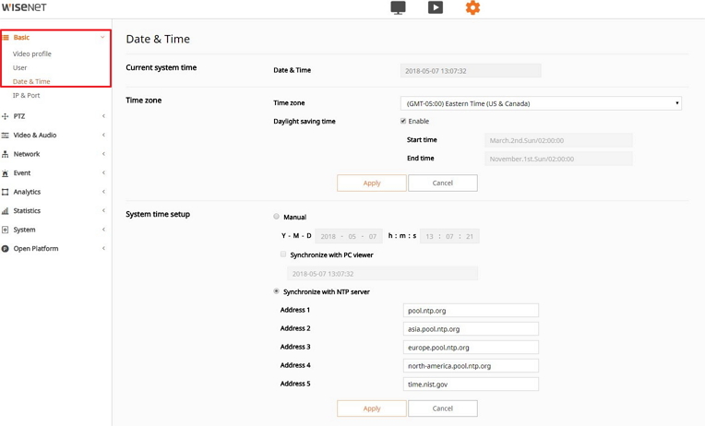Open the live monitor view icon
705x426 pixels.
click(398, 7)
